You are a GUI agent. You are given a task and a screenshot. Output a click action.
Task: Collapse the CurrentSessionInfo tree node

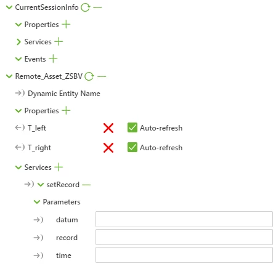point(9,7)
